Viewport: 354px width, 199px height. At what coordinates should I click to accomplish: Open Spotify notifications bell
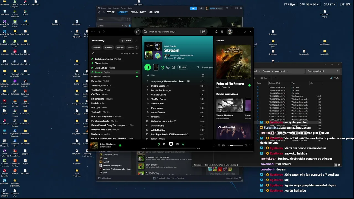click(216, 32)
